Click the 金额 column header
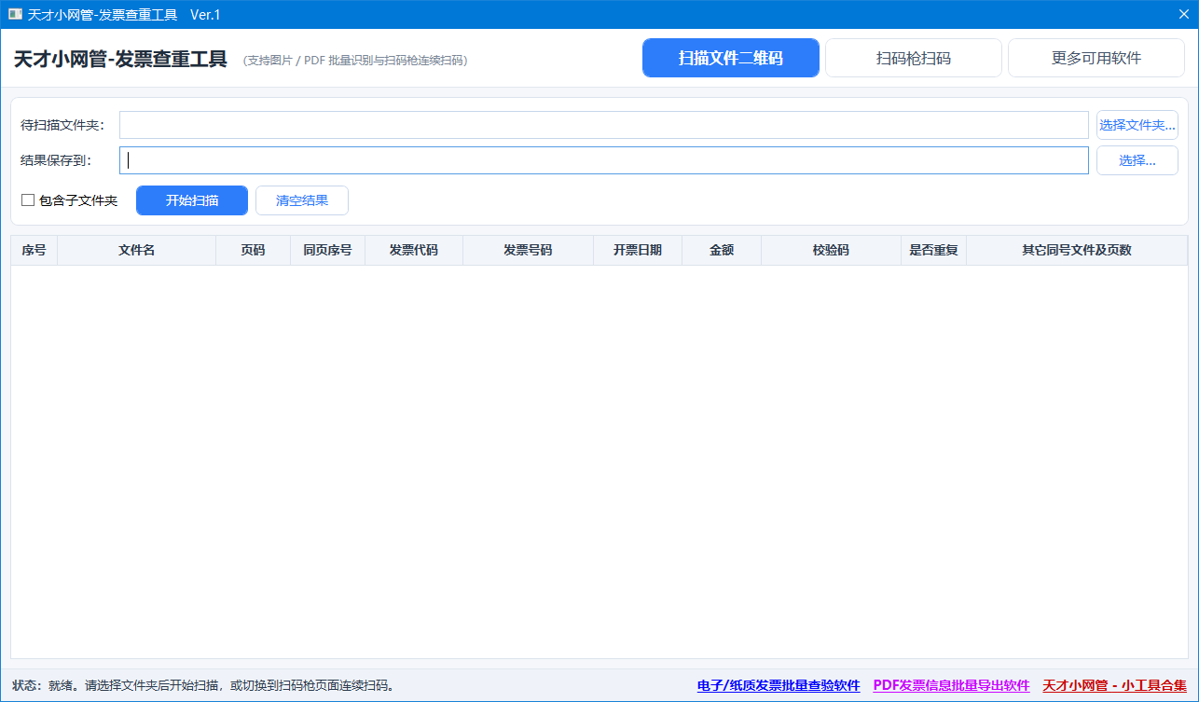The height and width of the screenshot is (702, 1199). pyautogui.click(x=722, y=251)
